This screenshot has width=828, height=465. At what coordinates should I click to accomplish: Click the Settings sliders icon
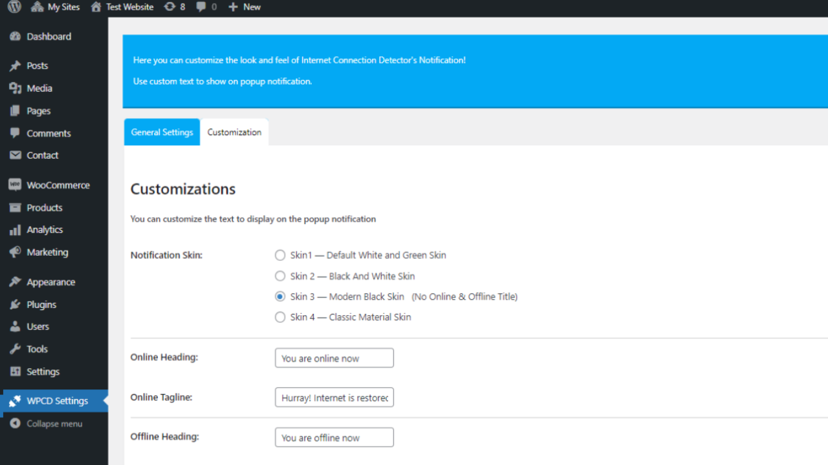click(x=16, y=372)
